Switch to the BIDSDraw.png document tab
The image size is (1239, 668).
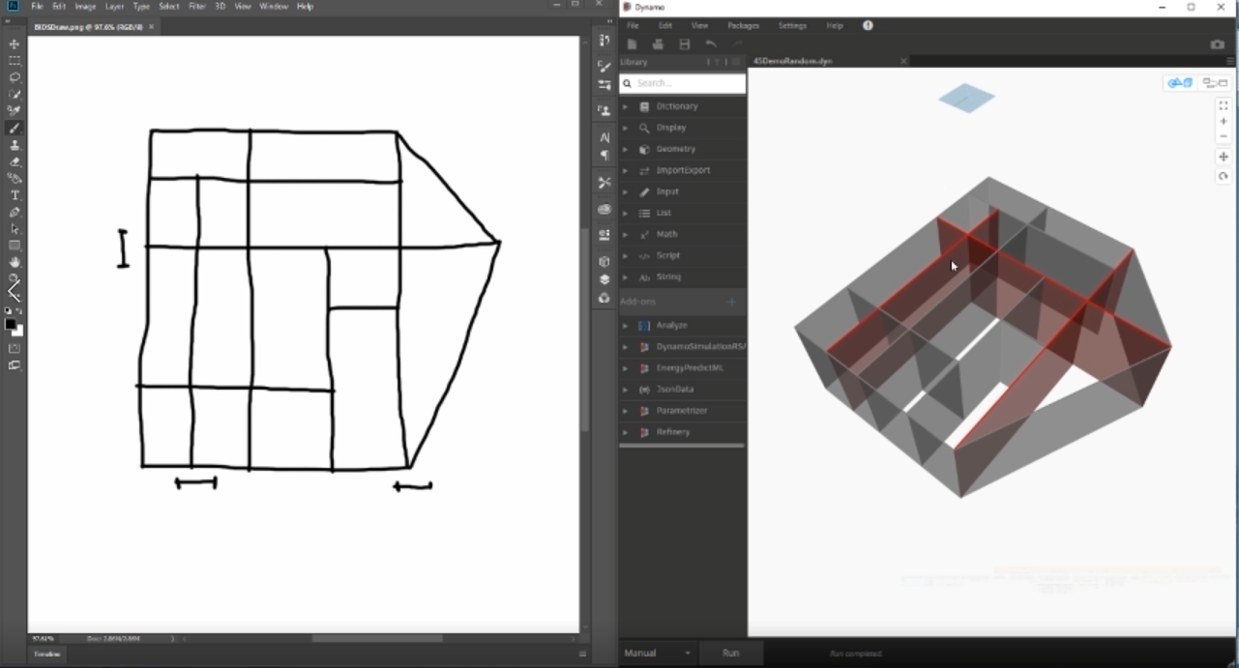coord(88,27)
